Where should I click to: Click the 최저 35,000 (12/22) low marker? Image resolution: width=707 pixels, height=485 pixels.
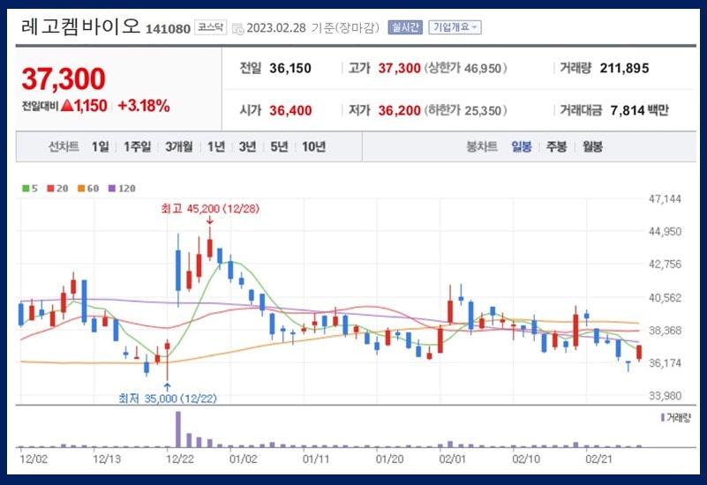(x=168, y=399)
